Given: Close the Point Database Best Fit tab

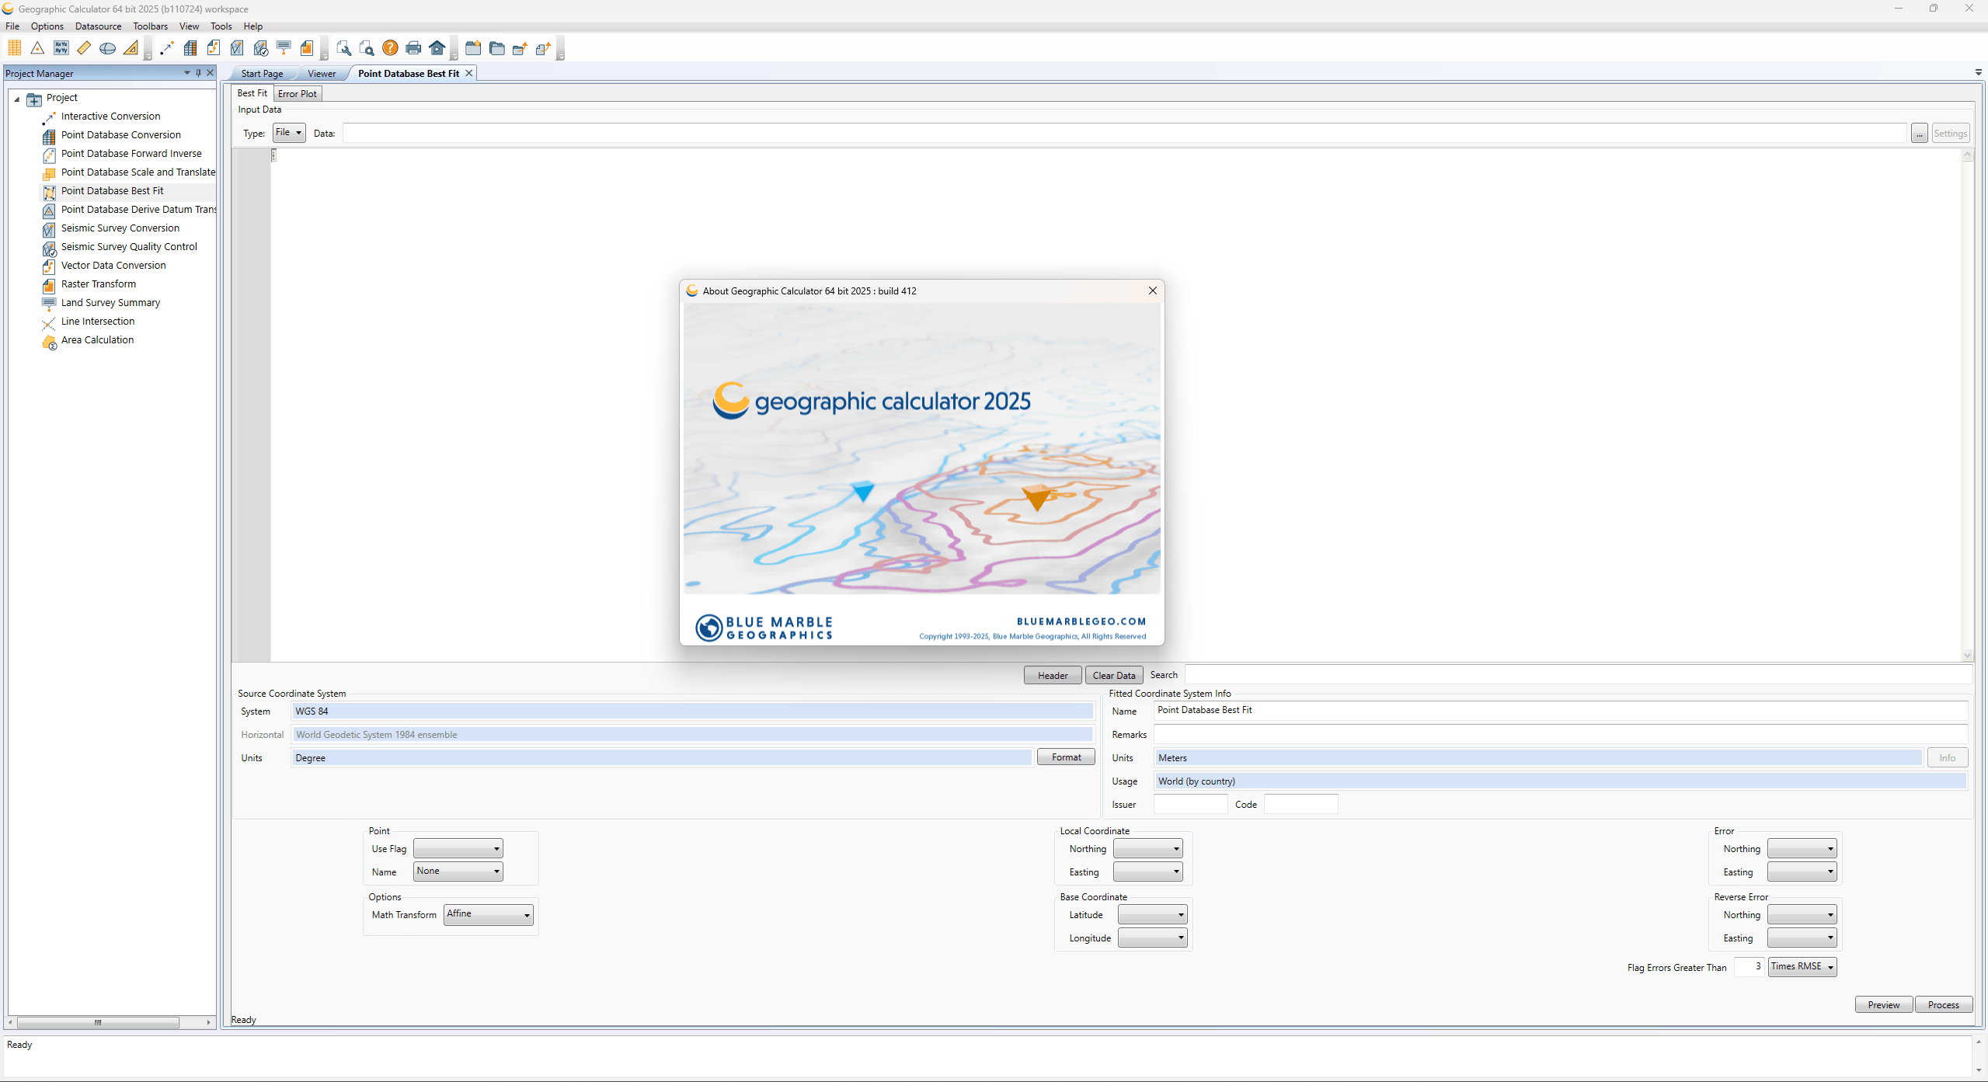Looking at the screenshot, I should (x=468, y=73).
